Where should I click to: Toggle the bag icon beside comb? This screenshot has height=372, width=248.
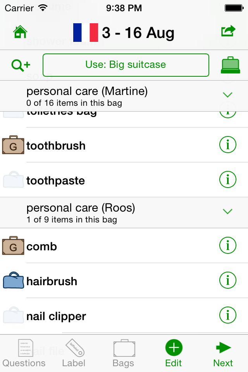coord(13,246)
